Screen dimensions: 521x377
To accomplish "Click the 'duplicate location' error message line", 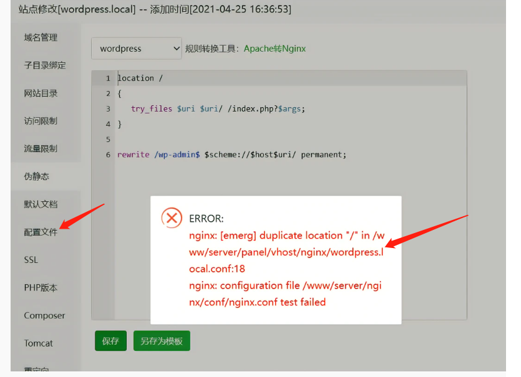I will coord(287,236).
